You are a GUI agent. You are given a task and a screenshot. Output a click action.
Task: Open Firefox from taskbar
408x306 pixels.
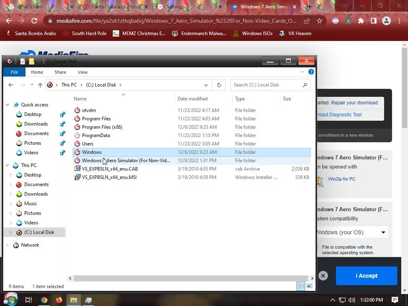[x=59, y=300]
